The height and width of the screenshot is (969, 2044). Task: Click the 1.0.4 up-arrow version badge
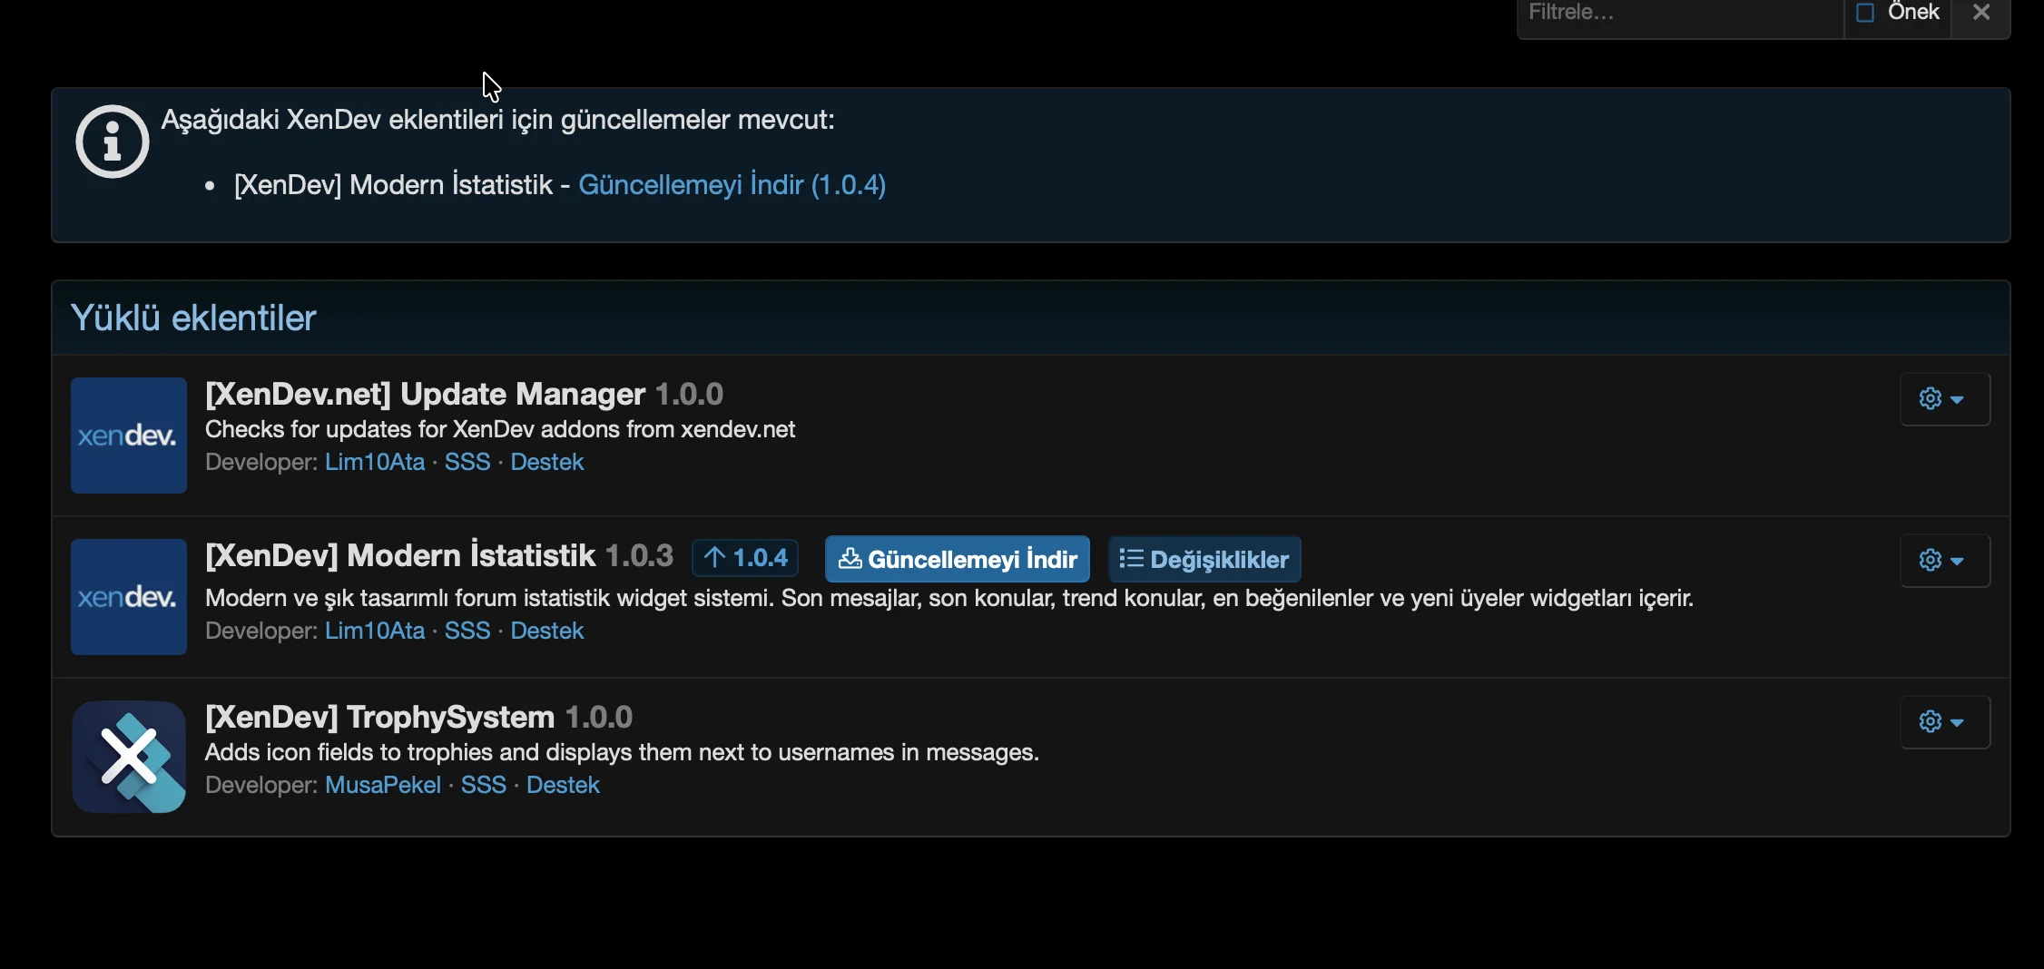(744, 558)
